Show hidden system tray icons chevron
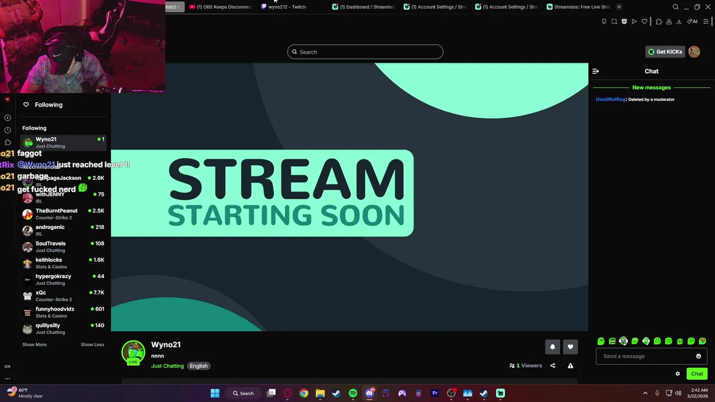715x402 pixels. [645, 393]
